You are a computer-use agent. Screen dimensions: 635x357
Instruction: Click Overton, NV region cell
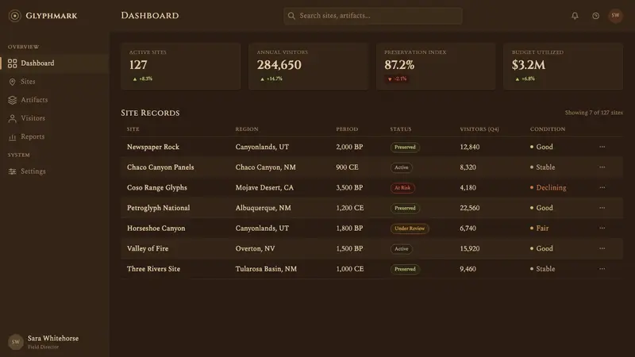point(255,248)
